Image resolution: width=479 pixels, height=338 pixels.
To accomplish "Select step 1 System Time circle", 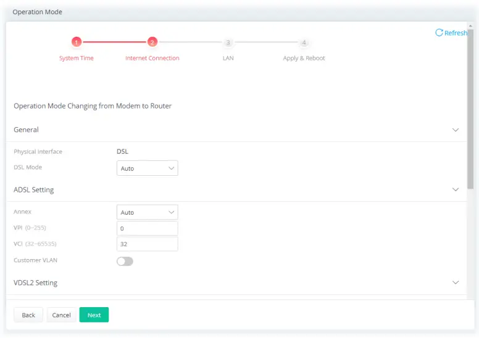I will (77, 42).
